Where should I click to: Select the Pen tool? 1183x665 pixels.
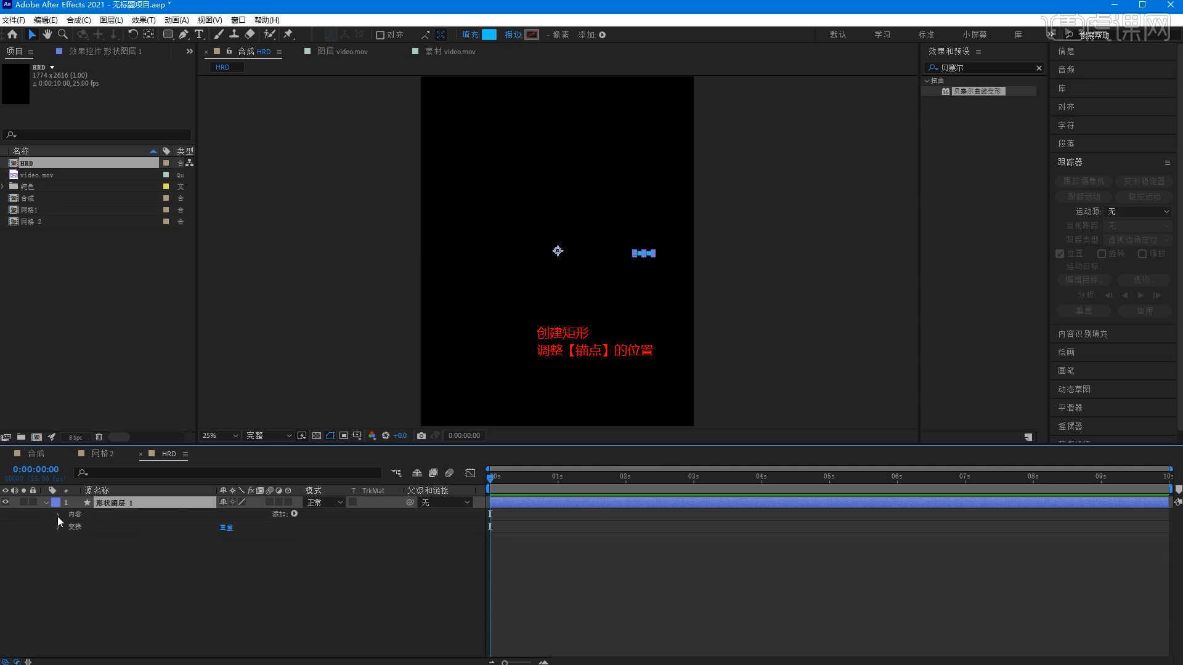184,34
